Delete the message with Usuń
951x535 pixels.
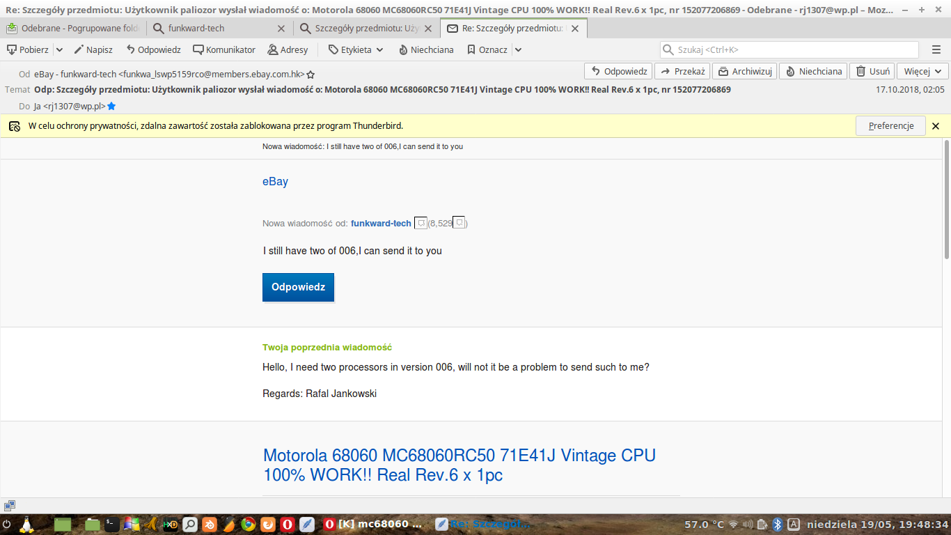point(872,71)
